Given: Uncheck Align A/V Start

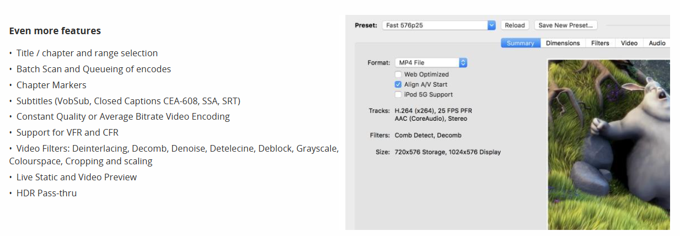Looking at the screenshot, I should tap(398, 84).
